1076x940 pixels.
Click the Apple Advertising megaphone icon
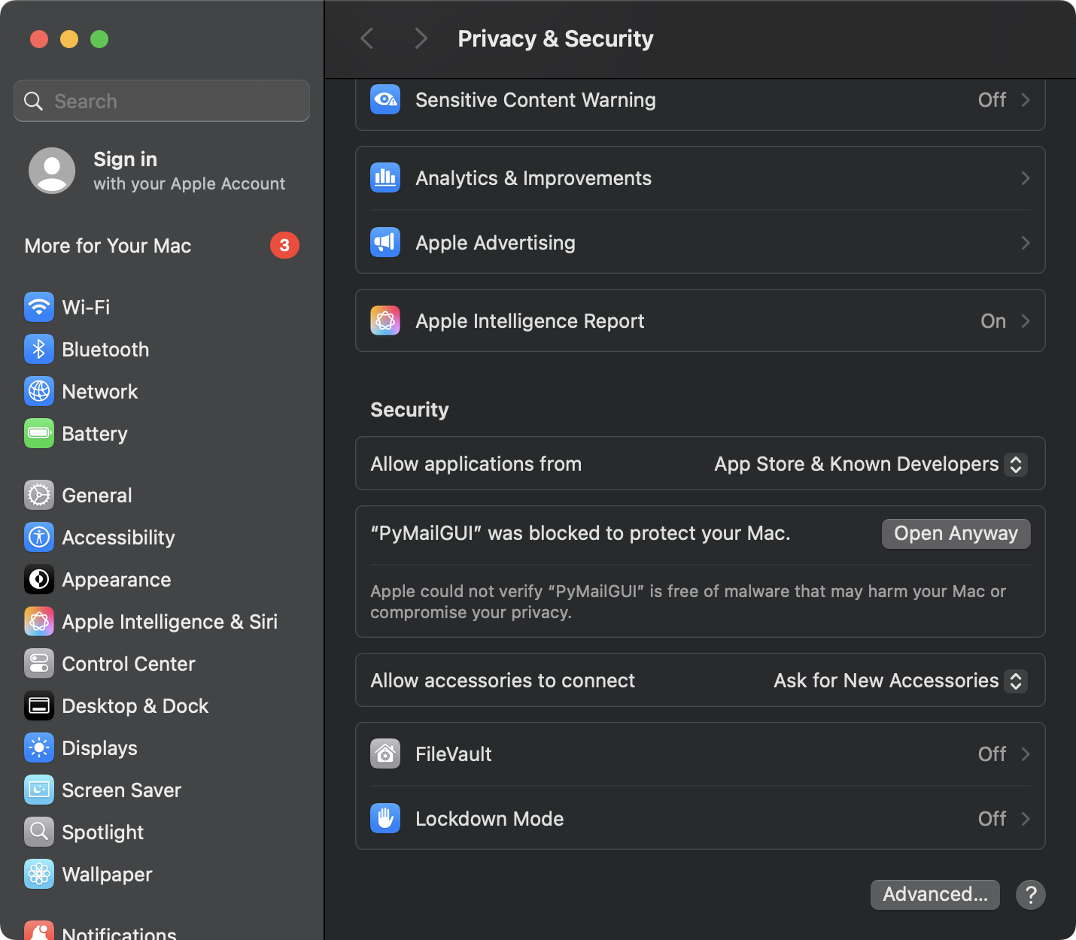(385, 242)
